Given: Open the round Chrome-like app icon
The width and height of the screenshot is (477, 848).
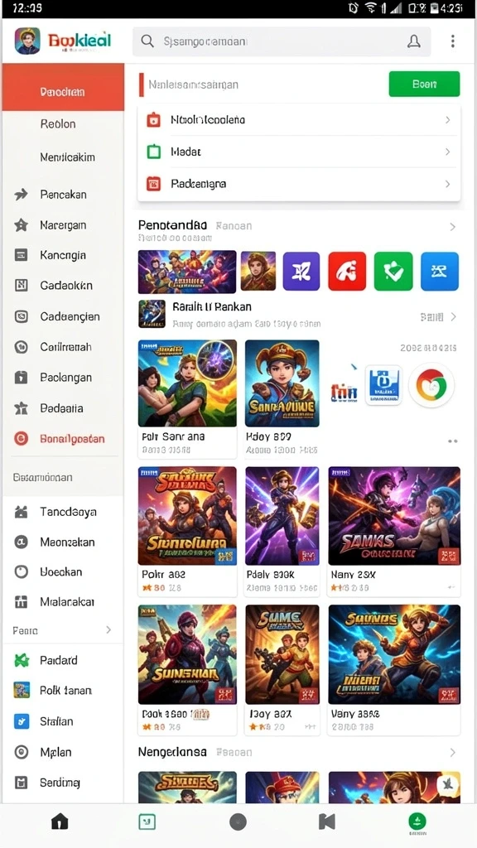Looking at the screenshot, I should (431, 385).
